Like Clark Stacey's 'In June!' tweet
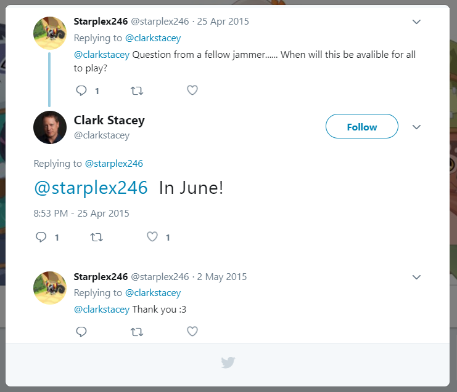This screenshot has height=392, width=457. (152, 237)
